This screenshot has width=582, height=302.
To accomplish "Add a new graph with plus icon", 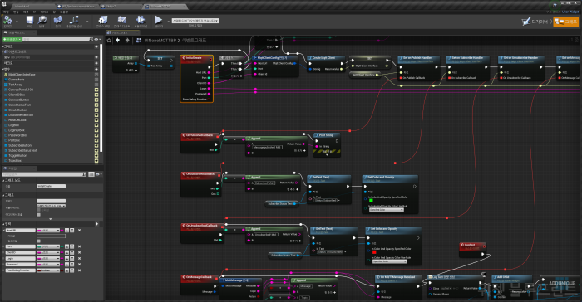I will click(x=96, y=46).
